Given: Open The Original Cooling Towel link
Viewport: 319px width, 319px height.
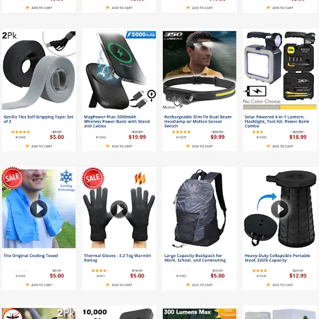Looking at the screenshot, I should pyautogui.click(x=31, y=256).
